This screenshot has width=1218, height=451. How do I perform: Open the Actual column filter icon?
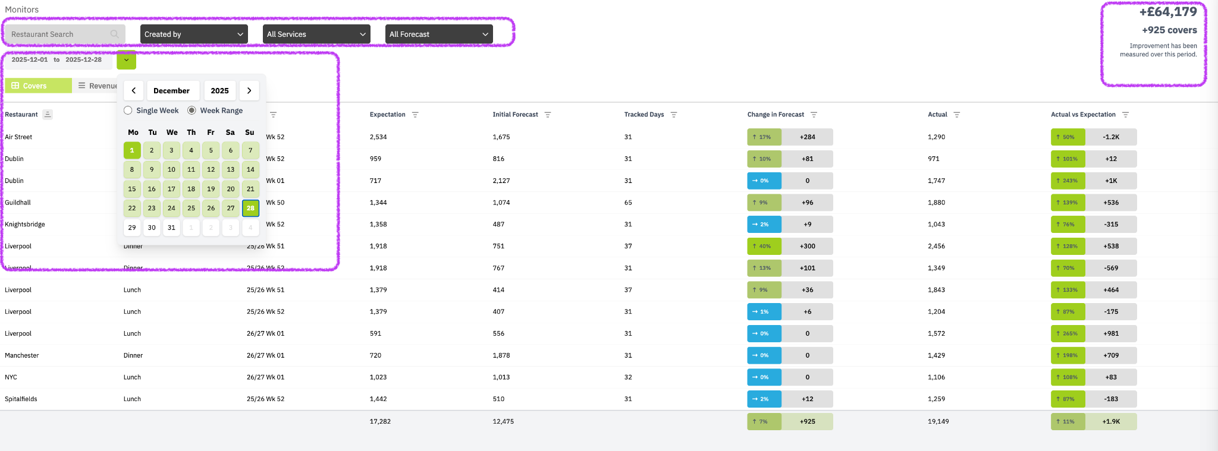point(957,115)
